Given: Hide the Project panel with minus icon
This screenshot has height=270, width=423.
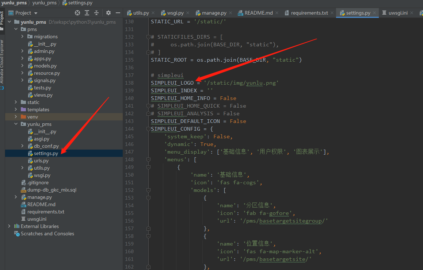Looking at the screenshot, I should 118,13.
